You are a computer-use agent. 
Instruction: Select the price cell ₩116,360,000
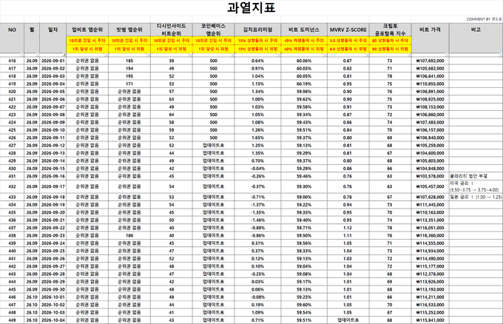(431, 235)
